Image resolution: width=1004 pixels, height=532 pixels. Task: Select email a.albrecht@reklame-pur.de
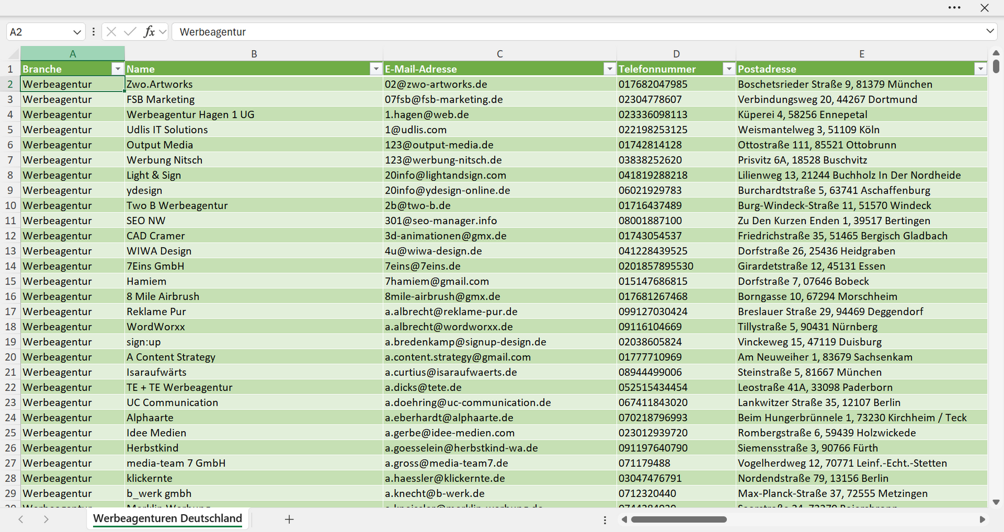pos(500,311)
